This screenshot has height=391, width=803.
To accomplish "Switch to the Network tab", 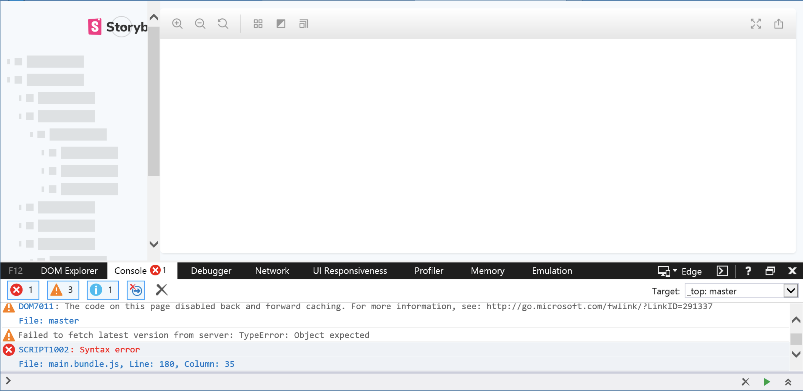I will [272, 271].
